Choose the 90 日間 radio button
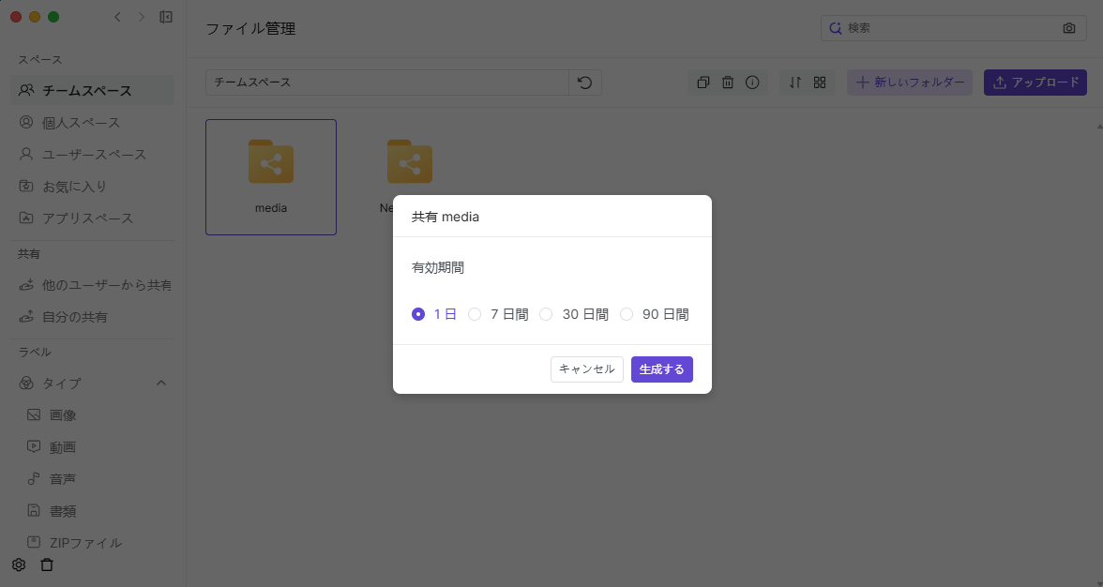1103x587 pixels. (627, 315)
